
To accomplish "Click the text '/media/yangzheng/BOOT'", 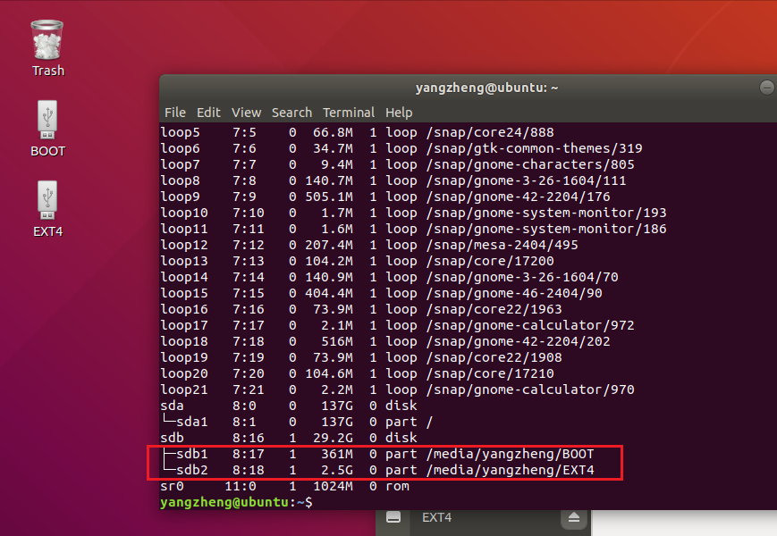I will tap(510, 454).
